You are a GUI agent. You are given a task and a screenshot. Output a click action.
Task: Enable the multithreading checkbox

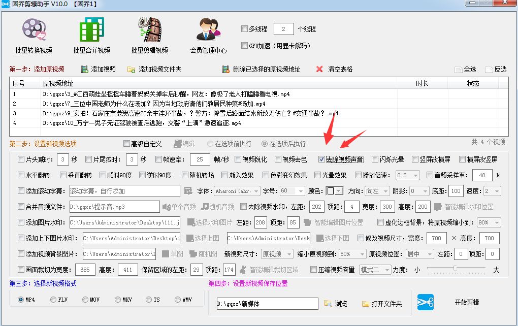[x=244, y=28]
